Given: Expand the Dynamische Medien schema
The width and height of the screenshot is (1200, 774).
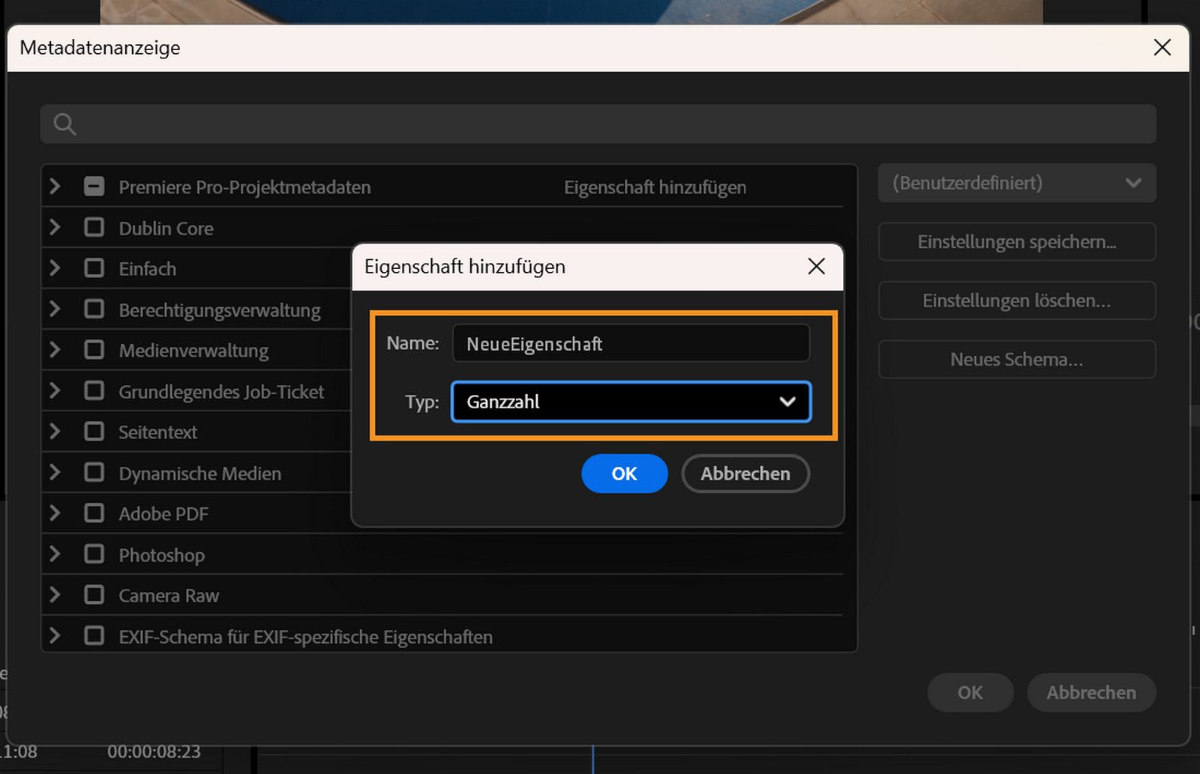Looking at the screenshot, I should pos(55,472).
